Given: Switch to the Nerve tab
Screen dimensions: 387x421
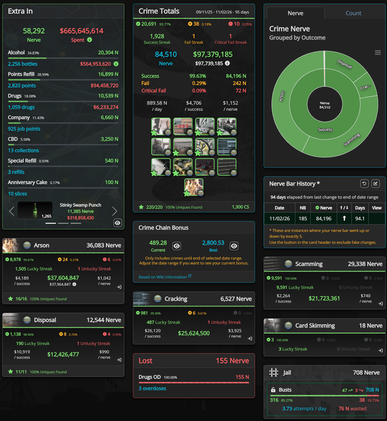Looking at the screenshot, I should (x=295, y=13).
